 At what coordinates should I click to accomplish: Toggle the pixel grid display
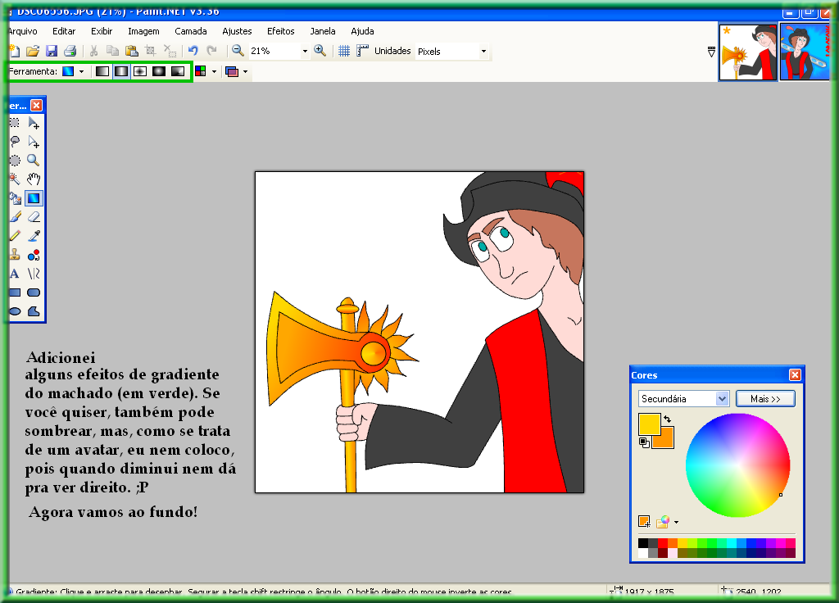pyautogui.click(x=344, y=51)
